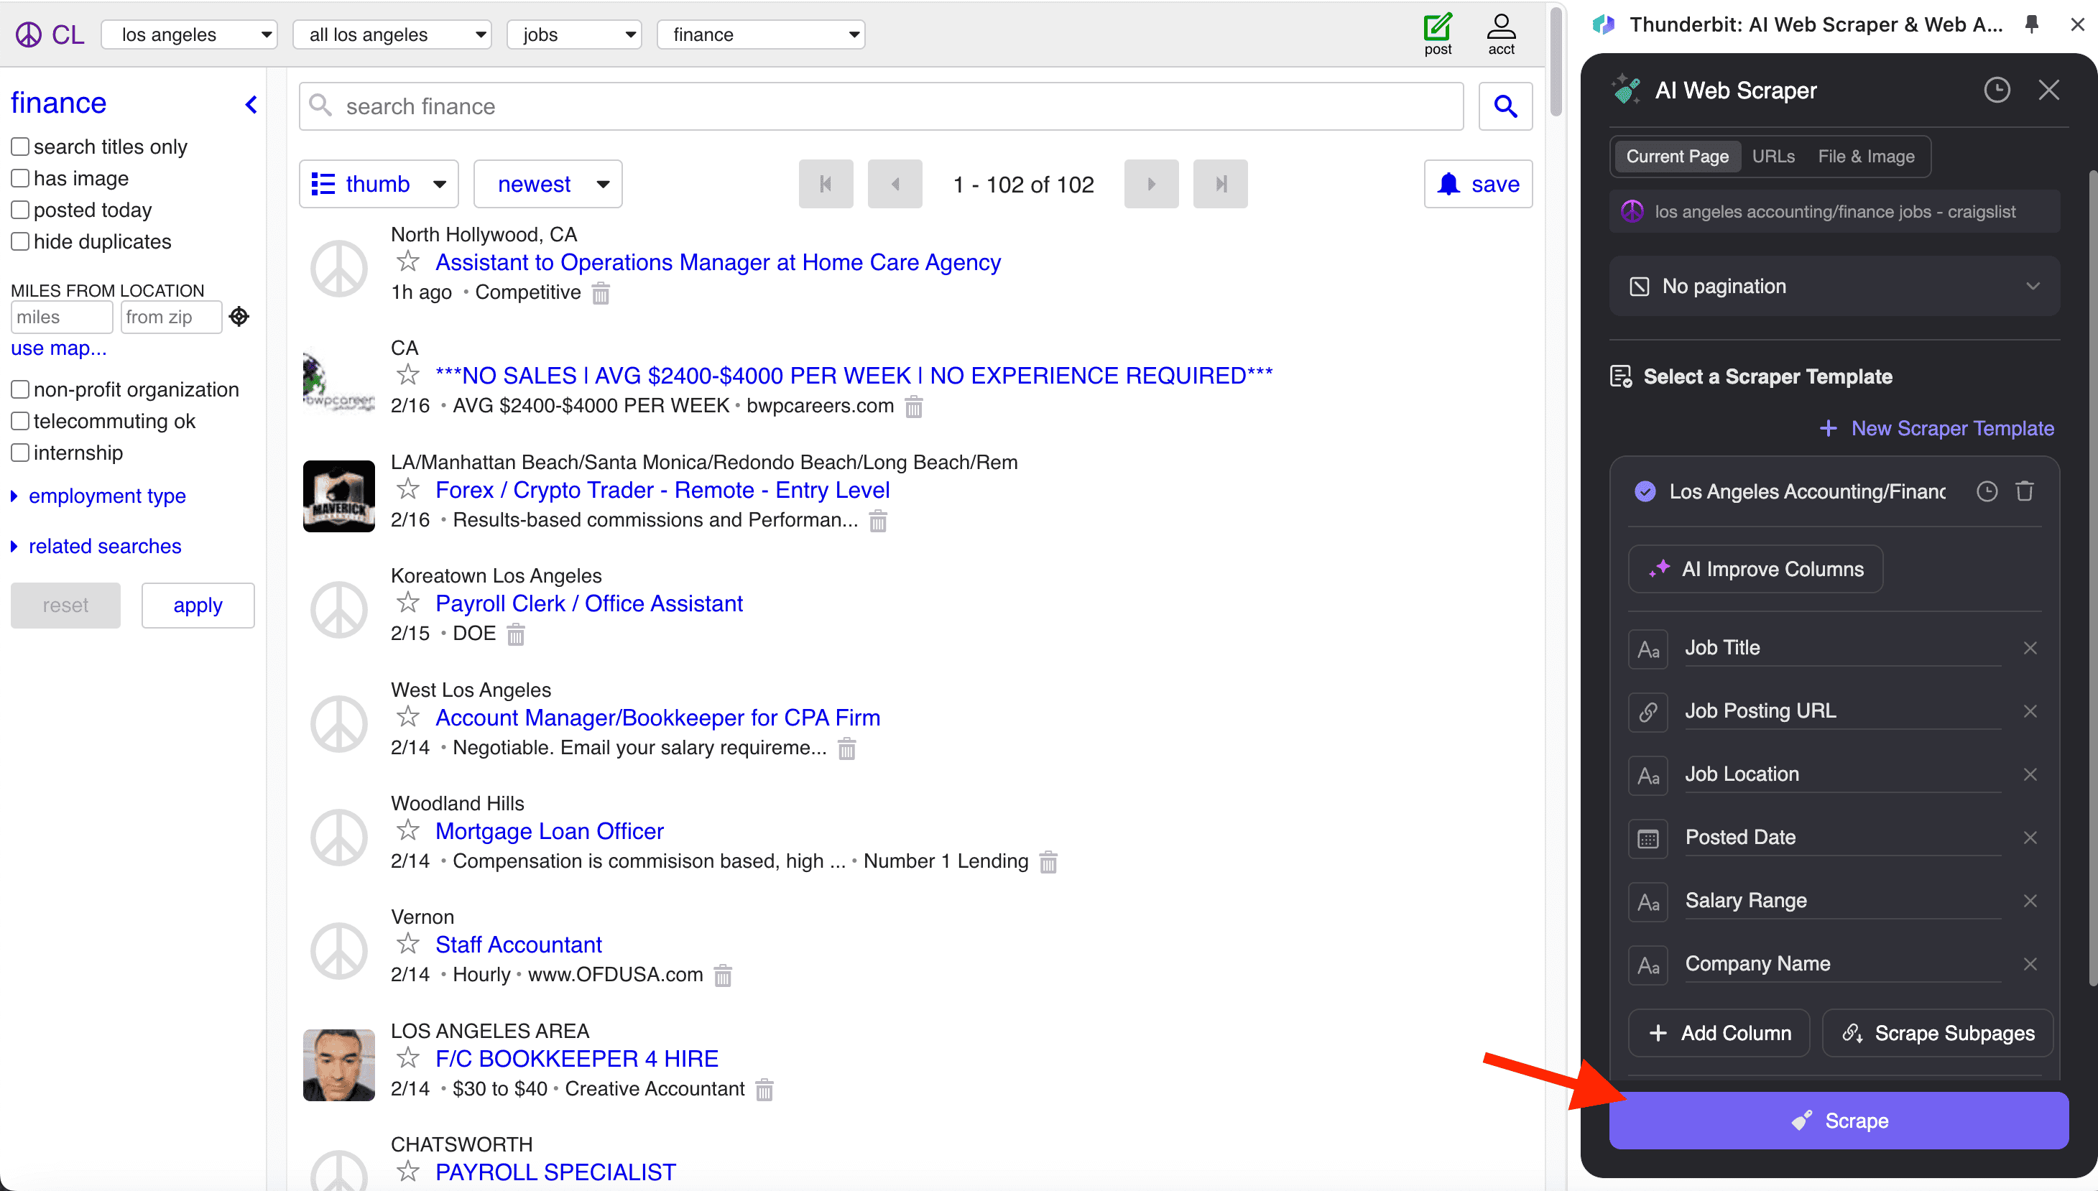Hide the Staff Accountant posting with trash icon
The height and width of the screenshot is (1191, 2098).
[x=722, y=975]
